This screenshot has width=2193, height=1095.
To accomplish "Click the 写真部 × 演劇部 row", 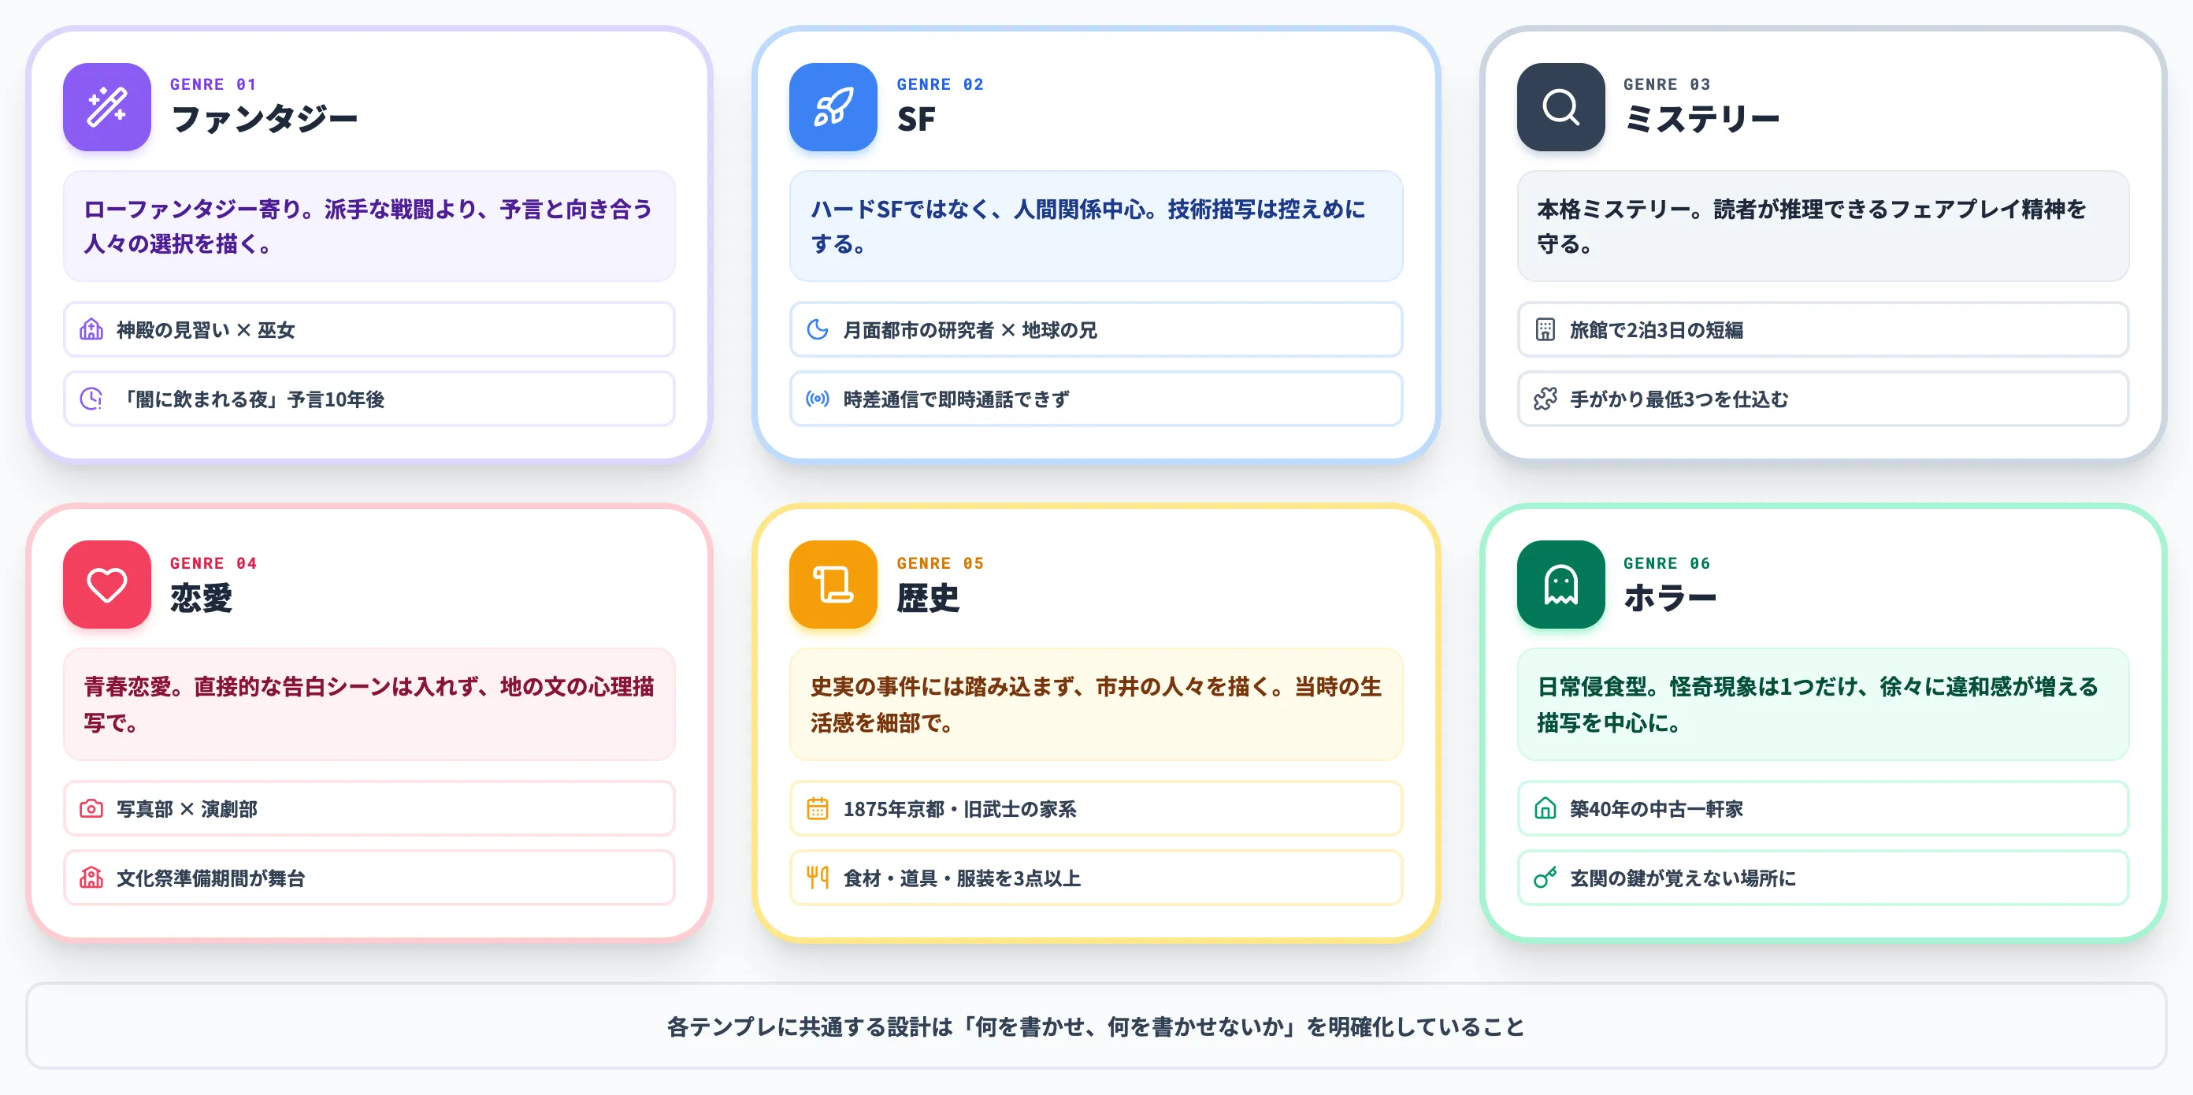I will coord(369,808).
